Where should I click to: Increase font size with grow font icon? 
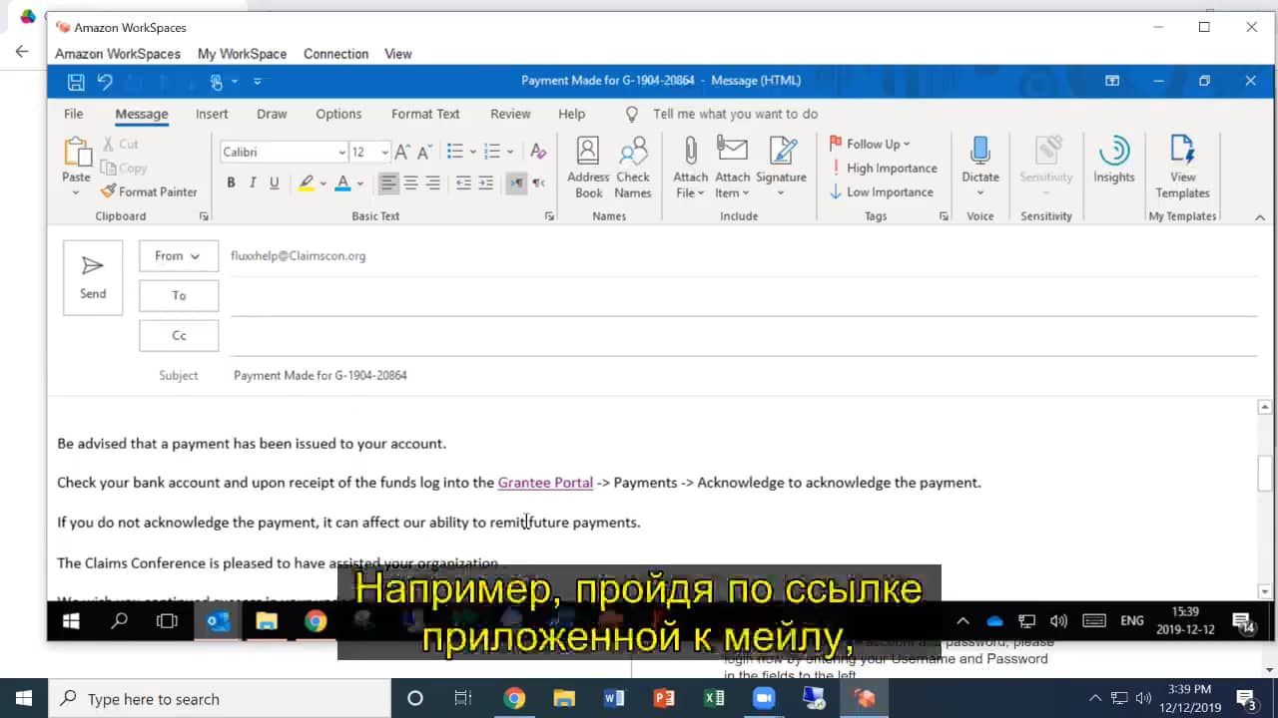pyautogui.click(x=402, y=152)
